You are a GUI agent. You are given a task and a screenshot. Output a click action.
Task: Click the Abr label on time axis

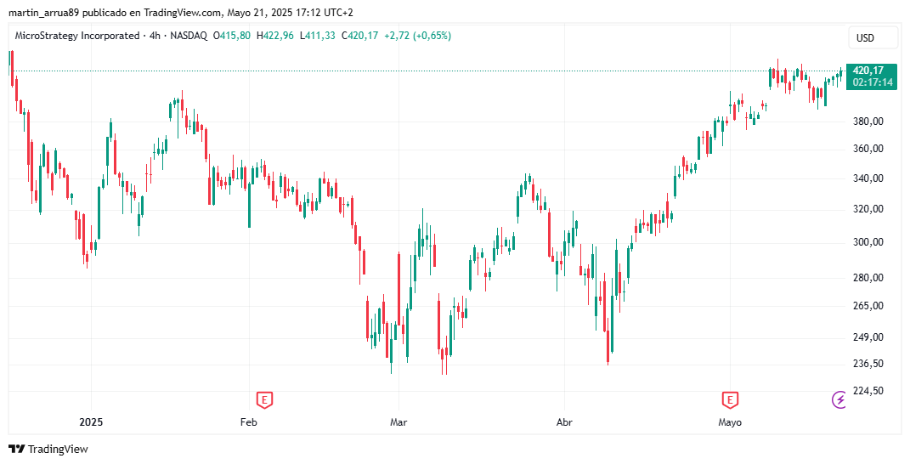click(564, 422)
